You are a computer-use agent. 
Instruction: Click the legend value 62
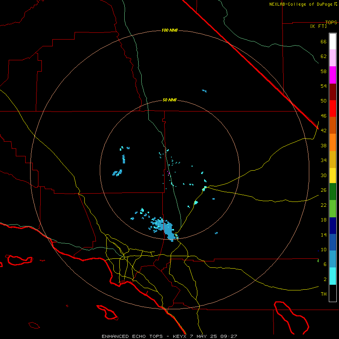point(324,56)
